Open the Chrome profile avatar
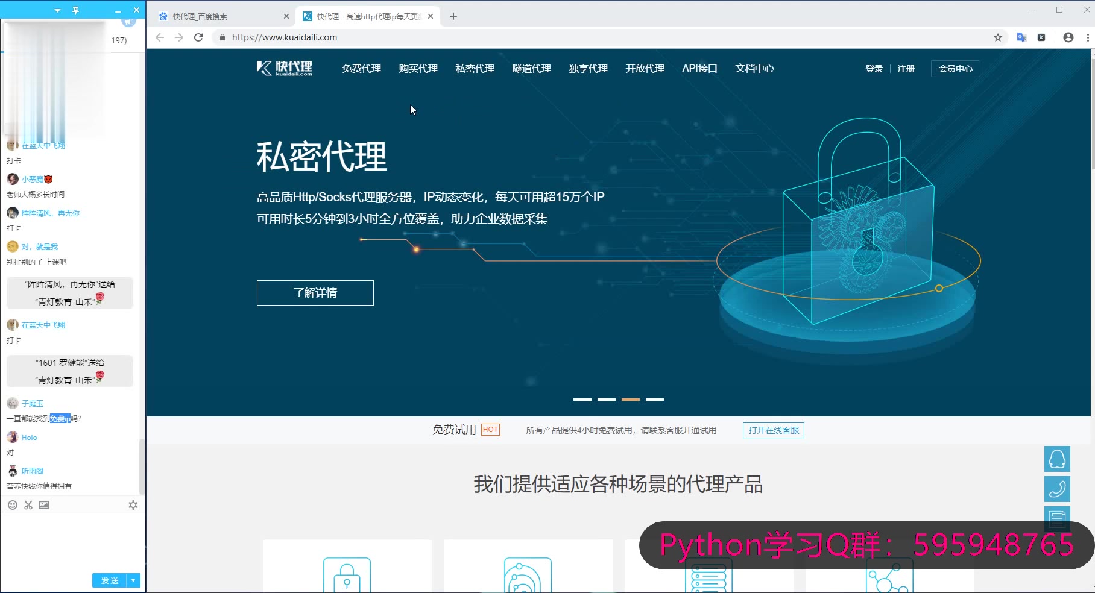The image size is (1095, 593). click(x=1068, y=37)
